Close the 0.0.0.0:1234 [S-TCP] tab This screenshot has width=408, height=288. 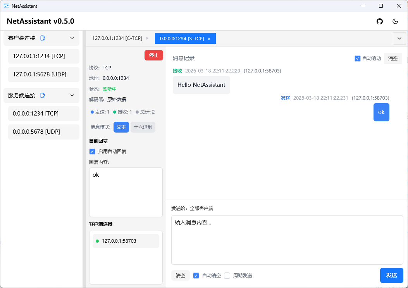(209, 38)
